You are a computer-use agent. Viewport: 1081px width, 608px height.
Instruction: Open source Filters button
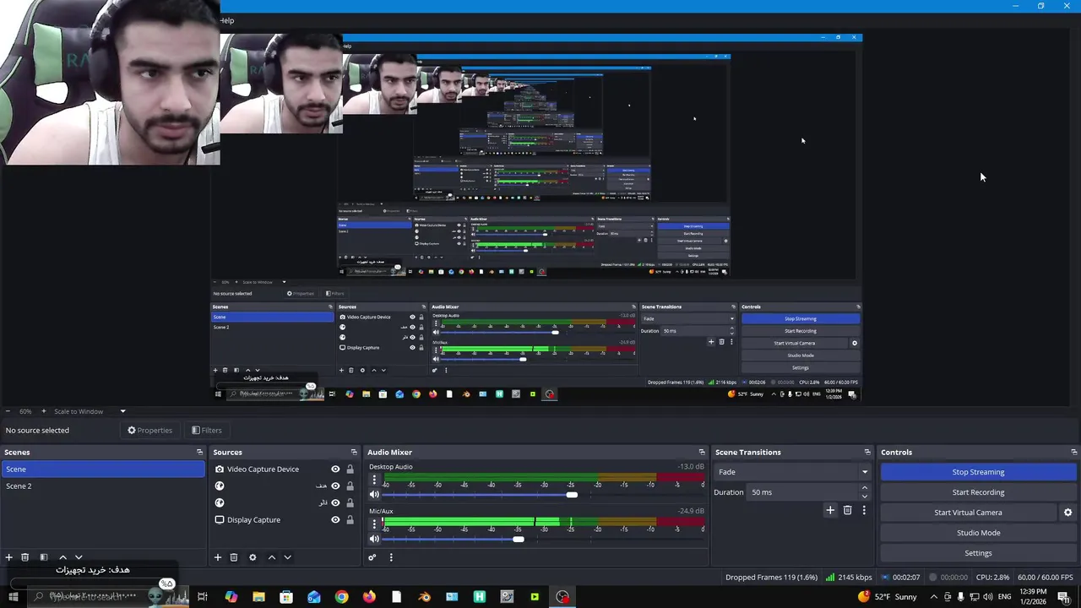(x=207, y=431)
